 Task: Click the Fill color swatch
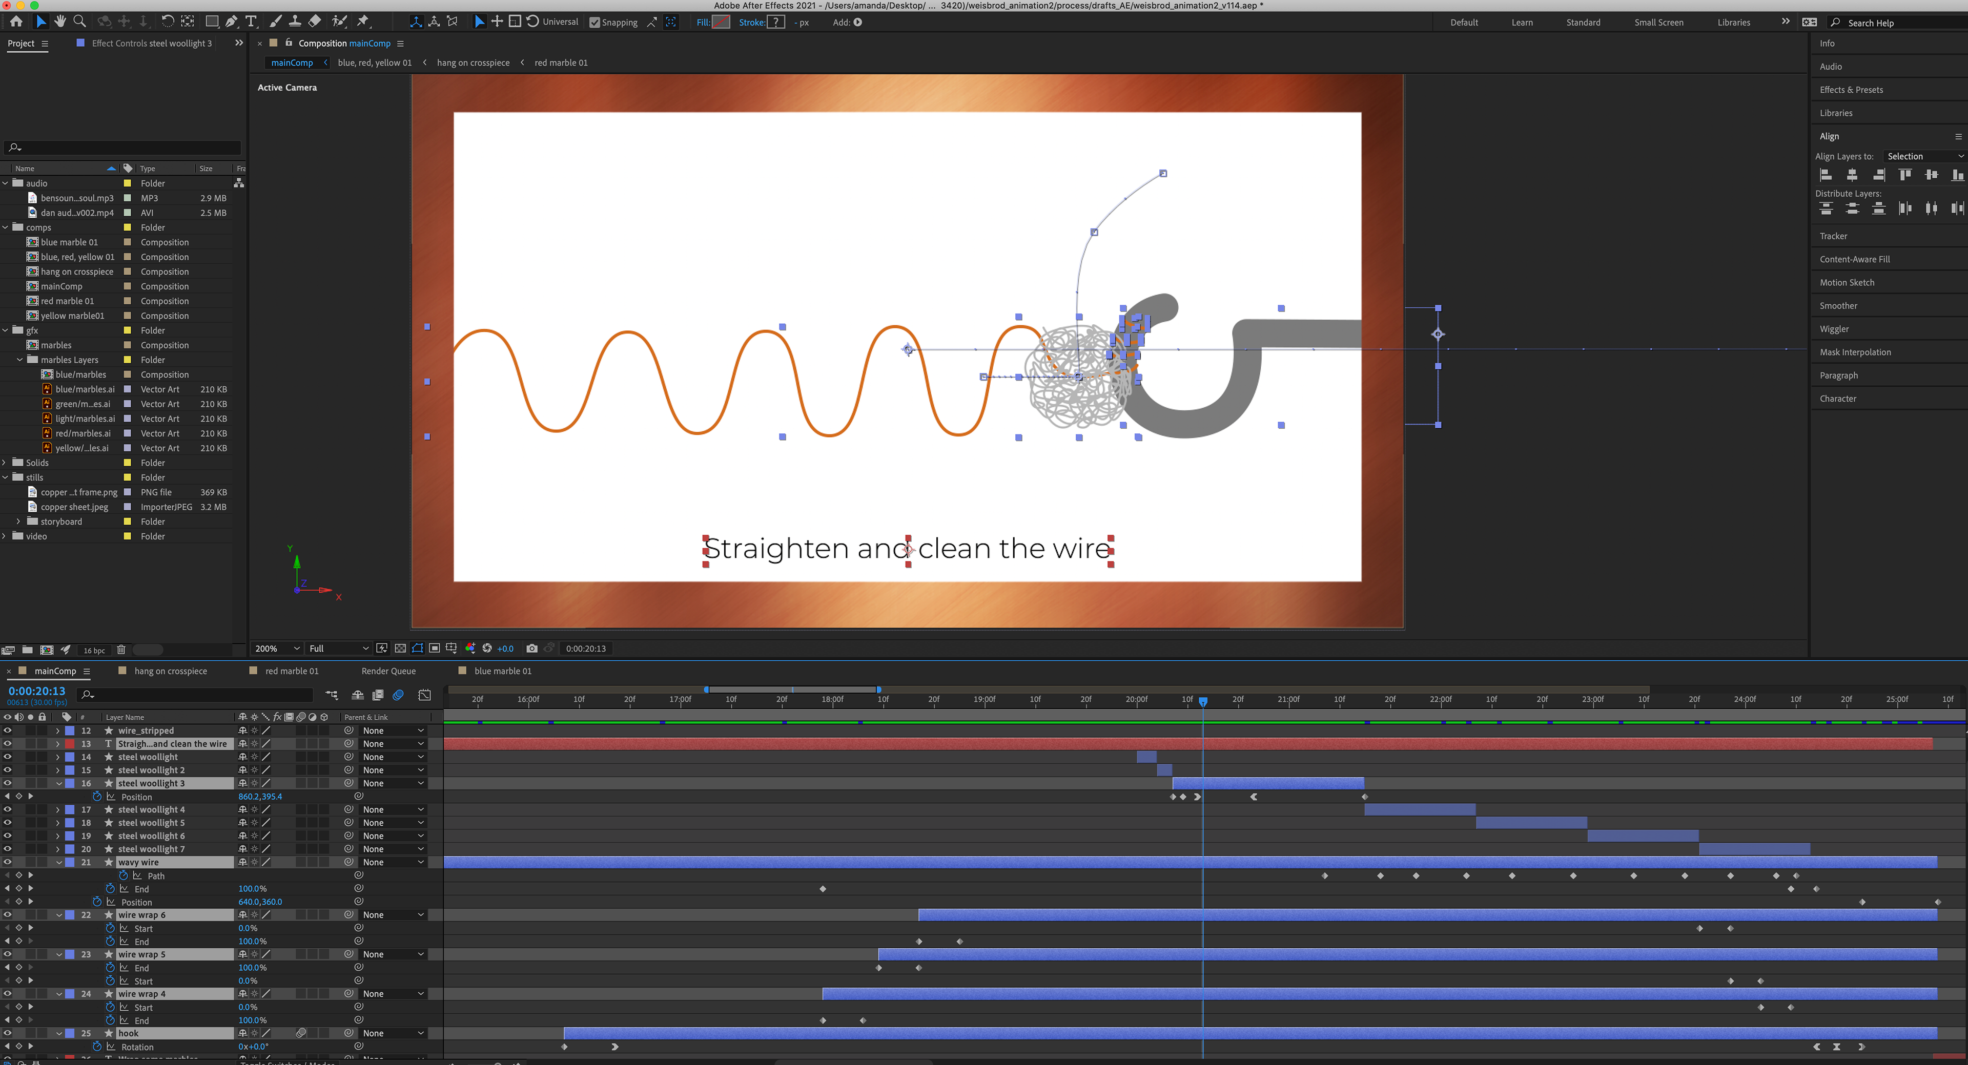721,22
